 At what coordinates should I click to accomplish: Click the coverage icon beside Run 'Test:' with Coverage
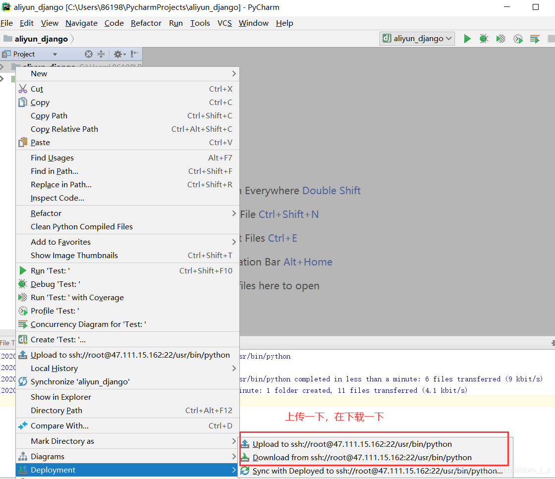click(23, 298)
